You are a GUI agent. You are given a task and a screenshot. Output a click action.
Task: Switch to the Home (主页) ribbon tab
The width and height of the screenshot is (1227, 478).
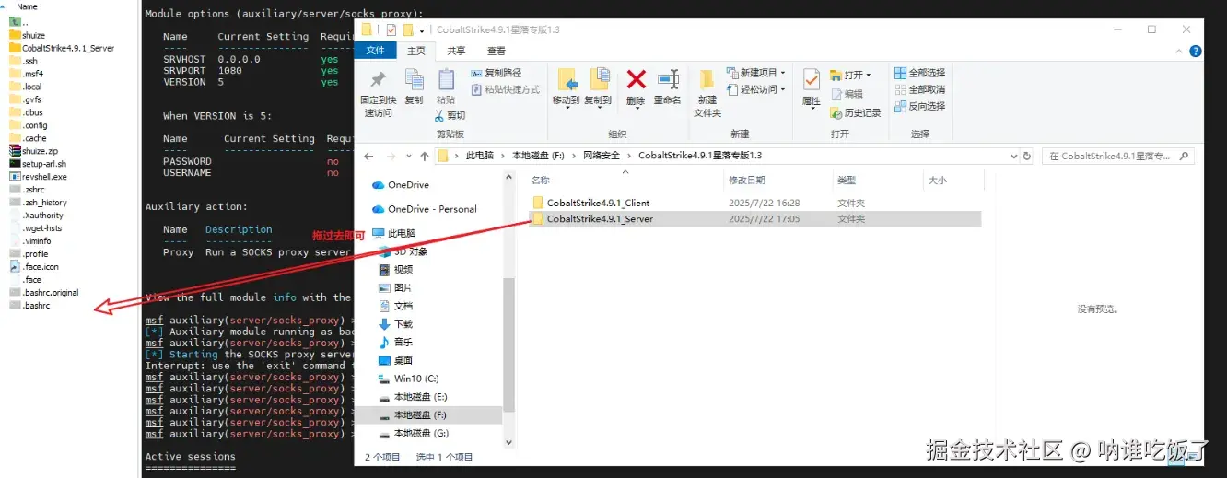coord(416,51)
